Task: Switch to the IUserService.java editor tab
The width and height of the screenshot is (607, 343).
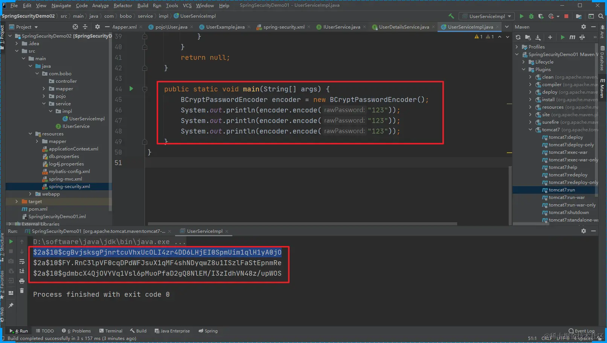Action: pos(341,27)
